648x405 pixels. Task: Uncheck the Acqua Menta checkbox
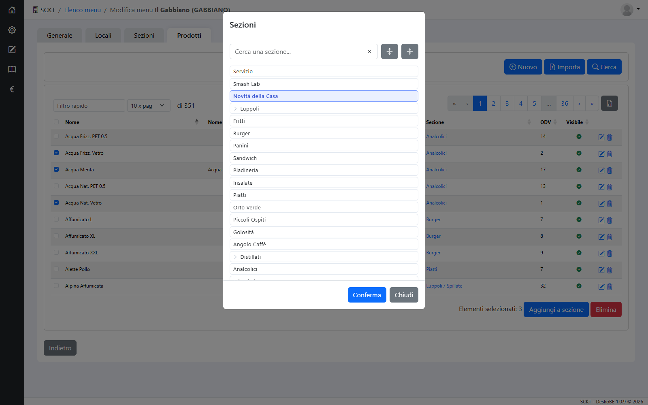(56, 169)
